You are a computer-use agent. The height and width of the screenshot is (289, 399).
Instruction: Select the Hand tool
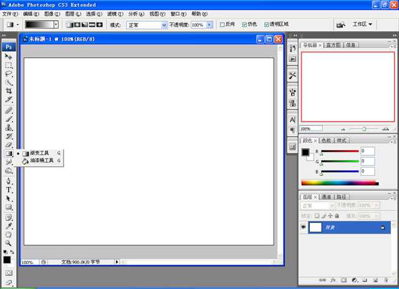click(x=8, y=235)
